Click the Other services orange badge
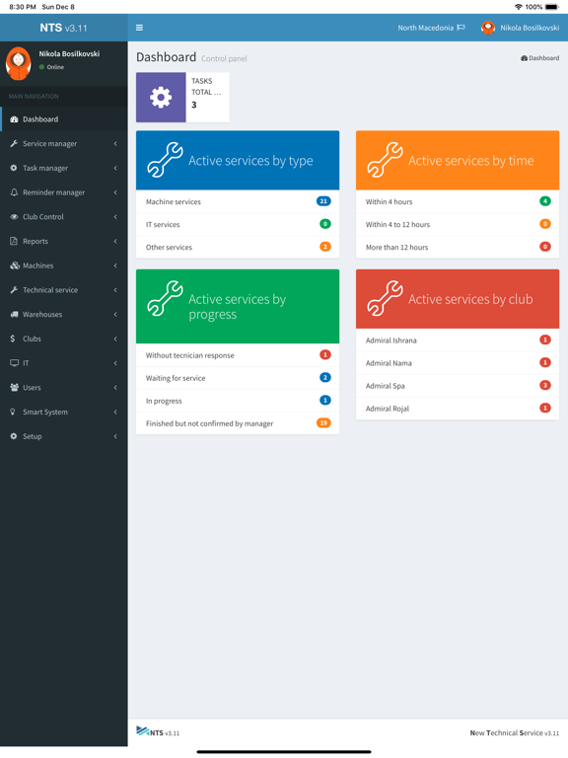 tap(325, 247)
